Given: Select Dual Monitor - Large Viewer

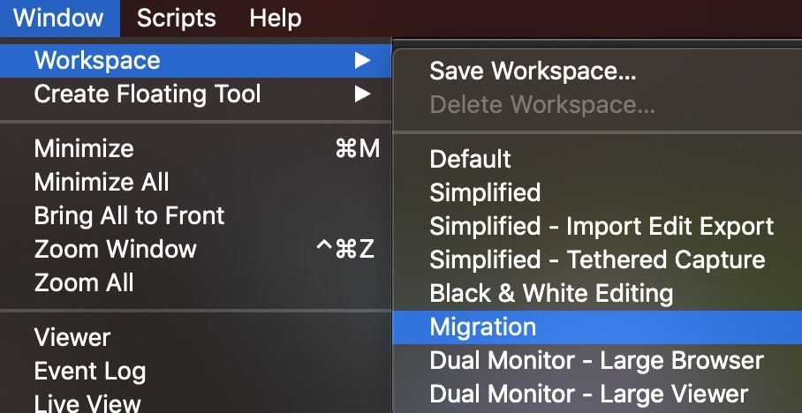Looking at the screenshot, I should pyautogui.click(x=588, y=394).
